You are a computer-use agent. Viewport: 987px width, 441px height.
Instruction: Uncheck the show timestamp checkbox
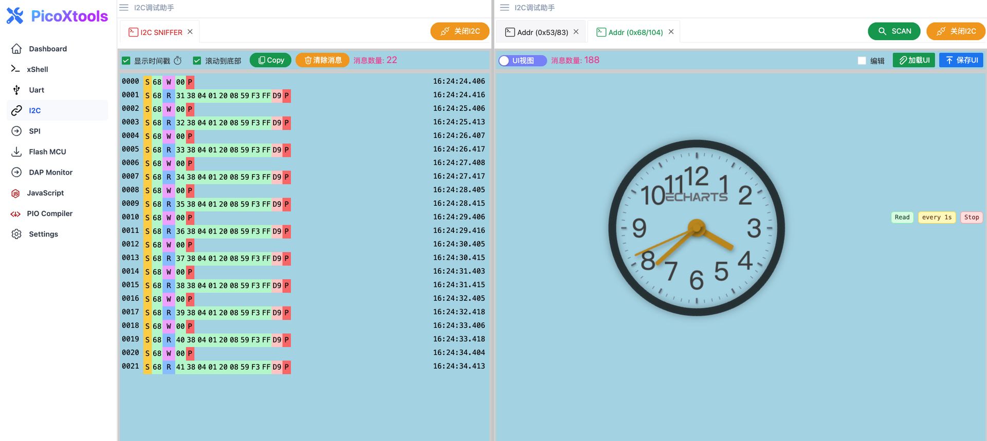(126, 61)
